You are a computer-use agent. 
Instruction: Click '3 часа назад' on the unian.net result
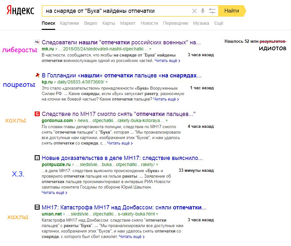click(x=201, y=220)
